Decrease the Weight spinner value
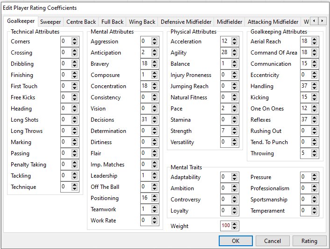The image size is (330, 249). pos(234,228)
